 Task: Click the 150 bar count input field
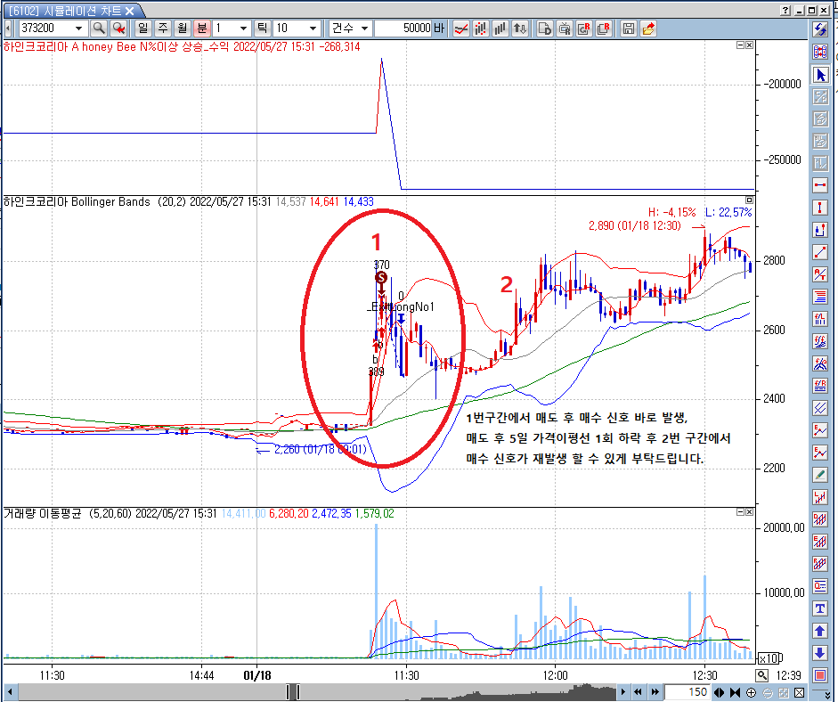point(685,692)
